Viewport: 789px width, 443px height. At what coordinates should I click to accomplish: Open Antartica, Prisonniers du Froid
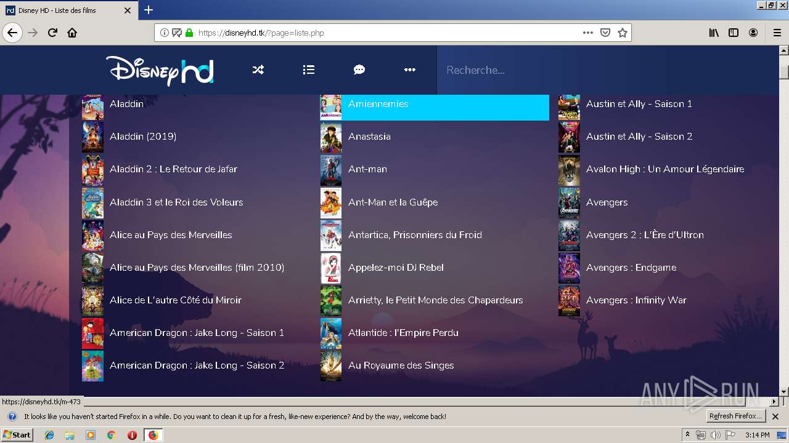coord(415,234)
